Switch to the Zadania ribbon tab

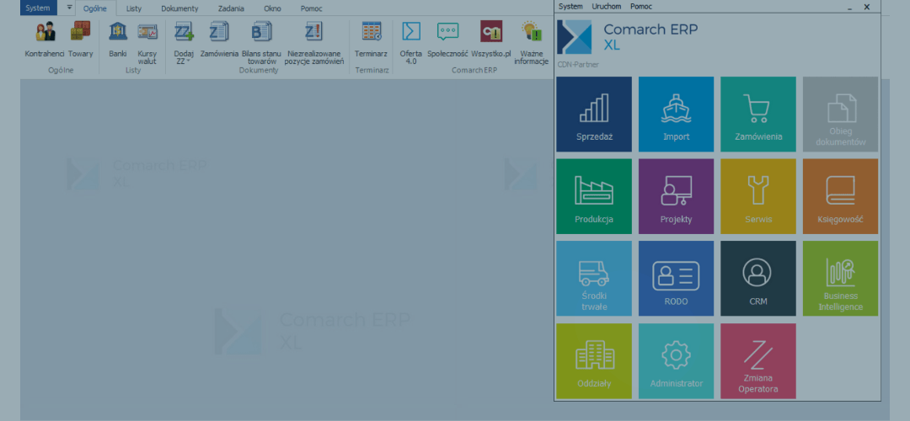point(231,8)
